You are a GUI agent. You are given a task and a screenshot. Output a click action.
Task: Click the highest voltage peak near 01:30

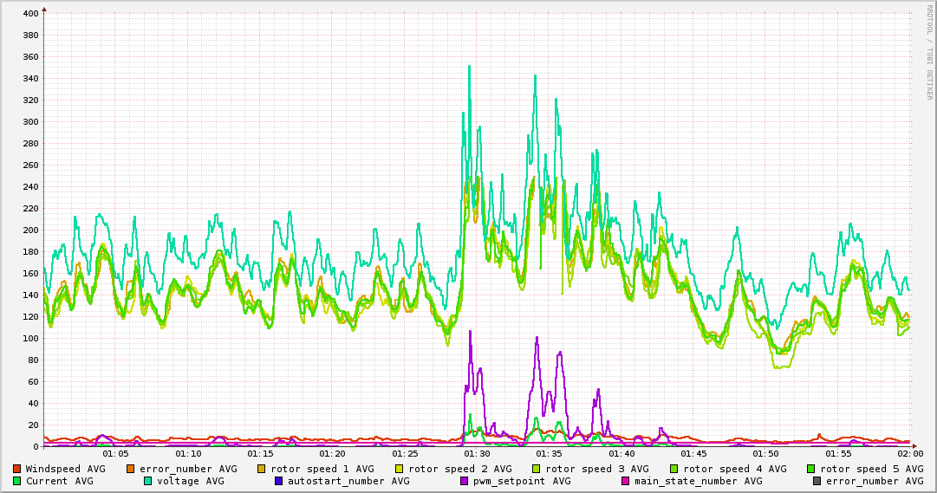tap(469, 66)
